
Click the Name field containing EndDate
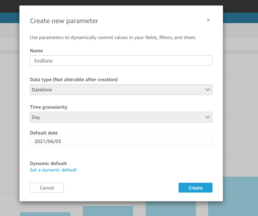tap(121, 60)
